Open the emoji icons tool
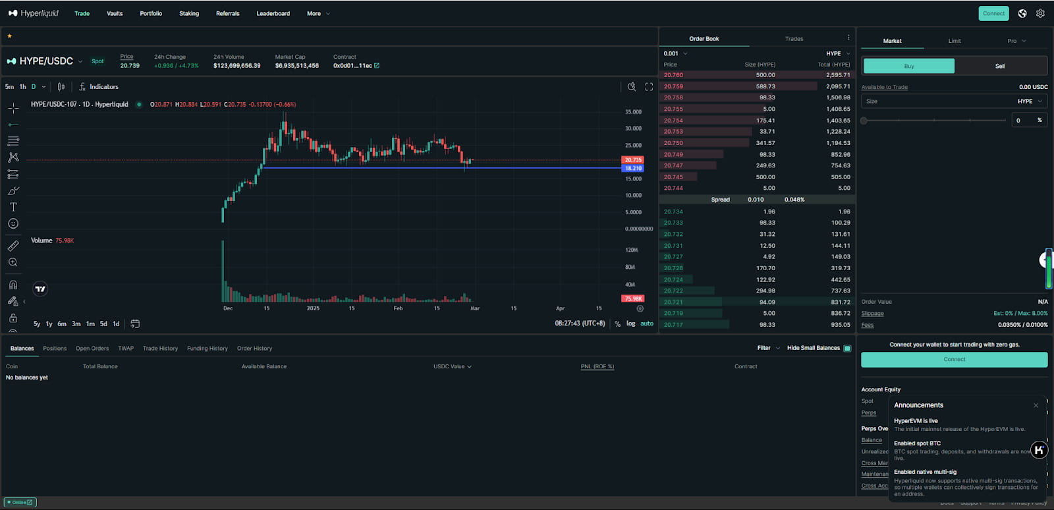 tap(13, 224)
